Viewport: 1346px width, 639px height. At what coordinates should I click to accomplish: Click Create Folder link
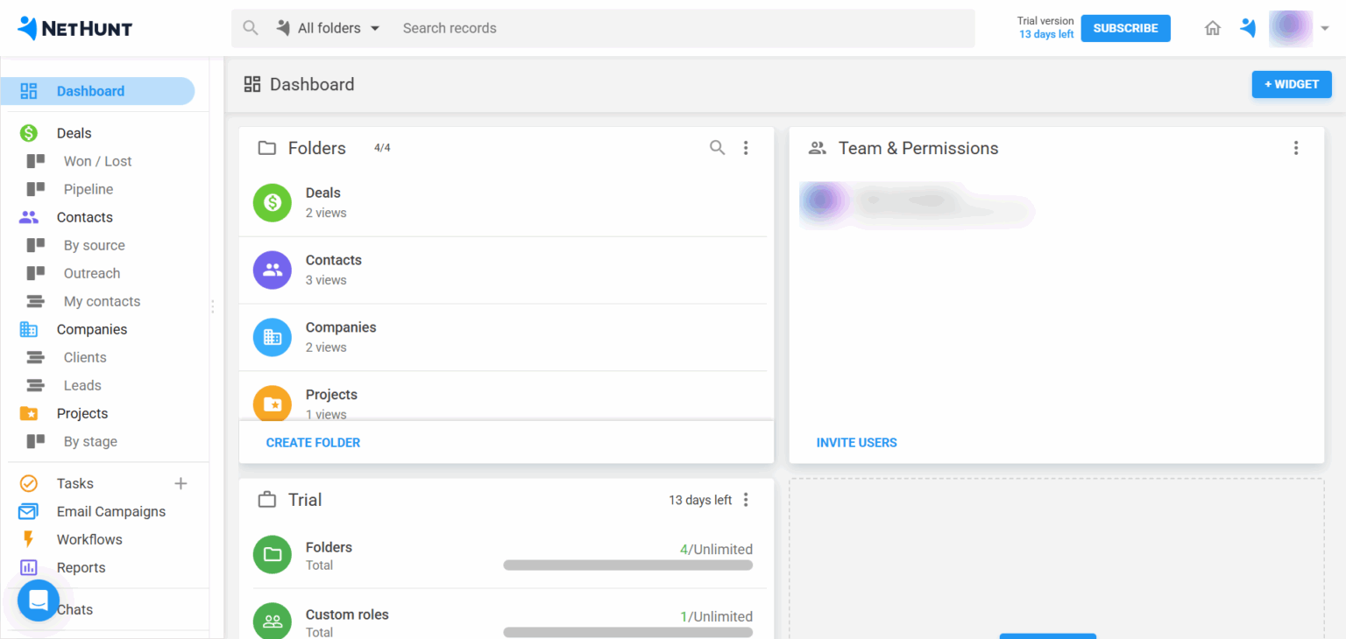pos(313,443)
